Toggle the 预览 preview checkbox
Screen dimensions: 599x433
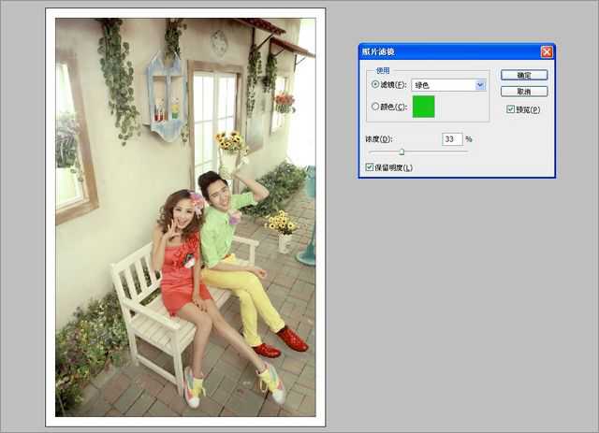(510, 109)
